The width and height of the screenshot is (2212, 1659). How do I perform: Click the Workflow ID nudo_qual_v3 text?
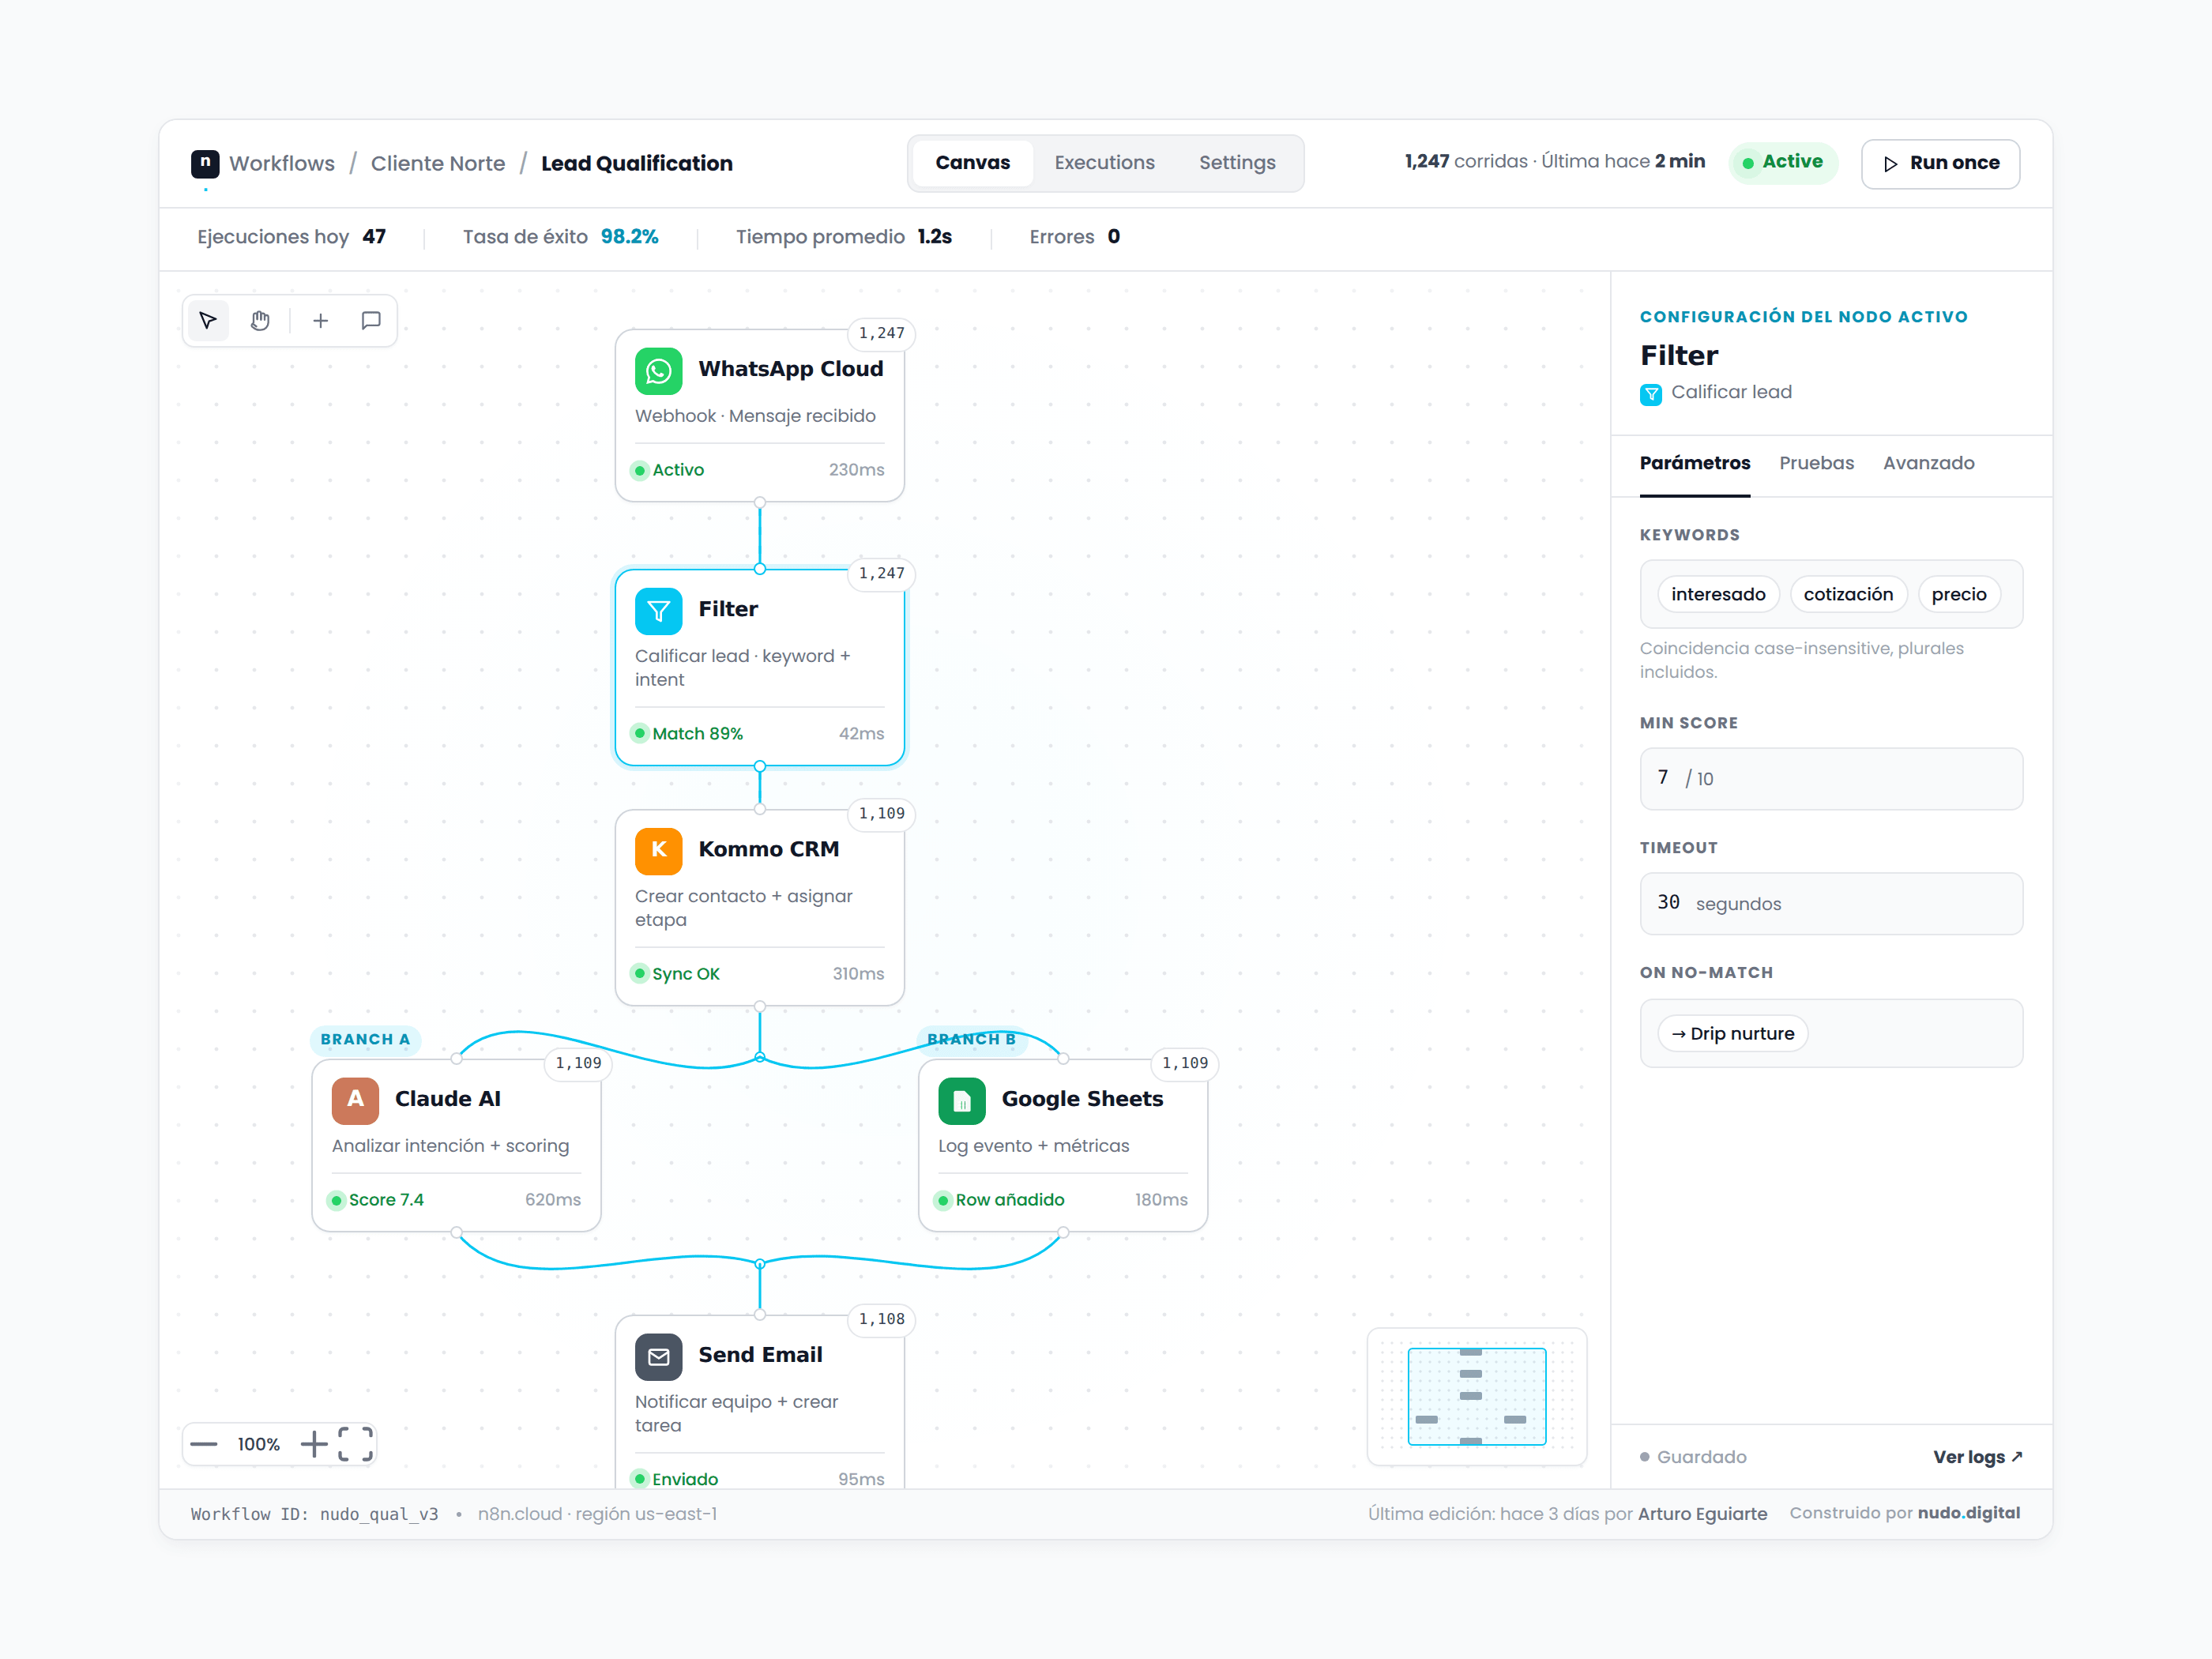314,1514
